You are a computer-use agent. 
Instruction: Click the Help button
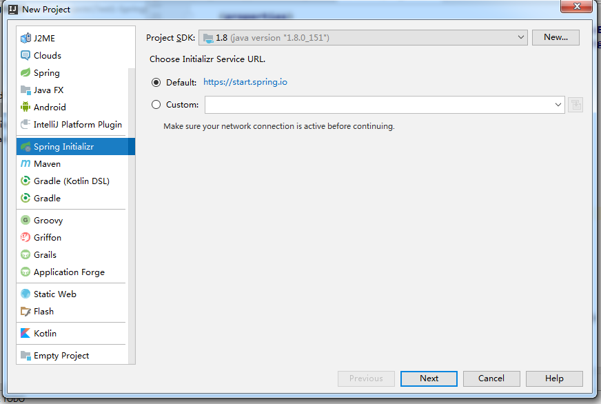pos(554,378)
